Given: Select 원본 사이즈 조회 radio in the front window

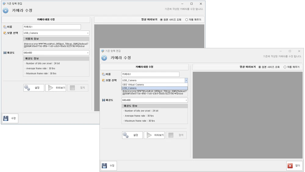Looking at the screenshot, I should 260,67.
